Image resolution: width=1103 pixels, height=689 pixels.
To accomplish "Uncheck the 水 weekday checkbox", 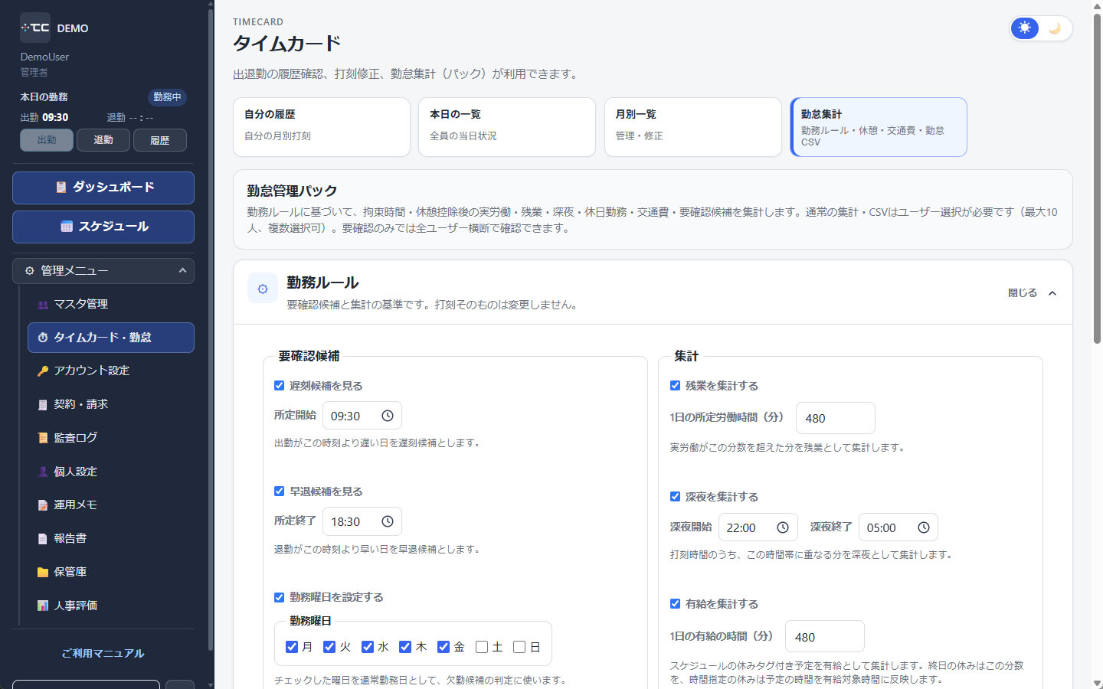I will 368,647.
